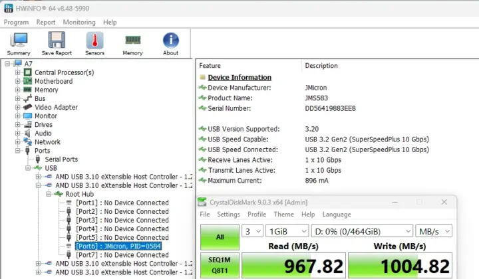Select the Drives tree icon
The image size is (479, 279).
coord(27,124)
